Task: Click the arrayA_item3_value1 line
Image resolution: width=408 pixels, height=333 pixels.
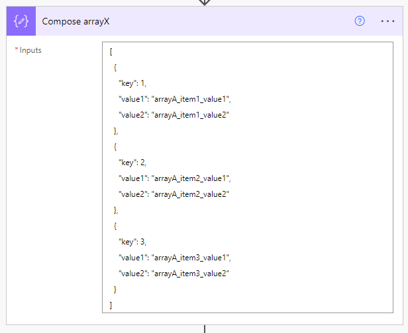Action: tap(175, 258)
